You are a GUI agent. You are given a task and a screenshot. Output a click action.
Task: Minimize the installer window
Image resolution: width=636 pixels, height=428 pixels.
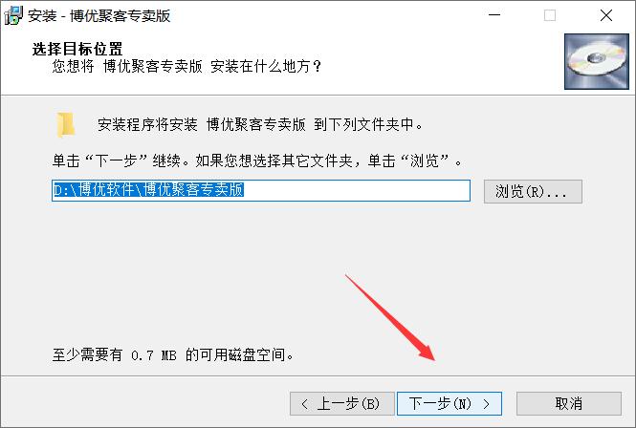pos(494,15)
